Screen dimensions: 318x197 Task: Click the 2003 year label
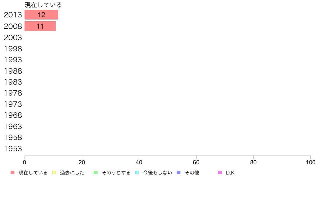(x=13, y=37)
